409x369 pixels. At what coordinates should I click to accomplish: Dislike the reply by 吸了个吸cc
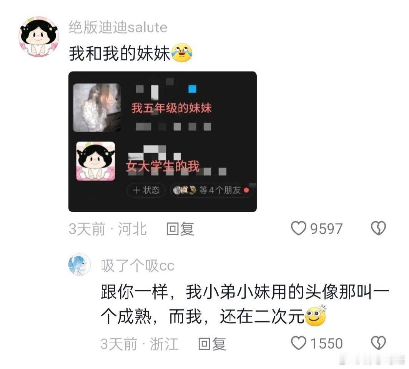[x=378, y=343]
